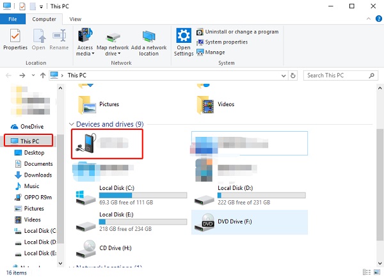The height and width of the screenshot is (277, 384).
Task: Switch to Details view in status bar
Action: point(367,272)
